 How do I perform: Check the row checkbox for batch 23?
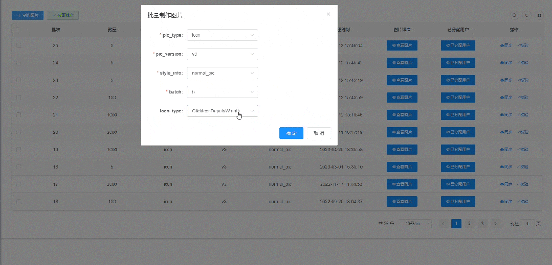tap(18, 80)
